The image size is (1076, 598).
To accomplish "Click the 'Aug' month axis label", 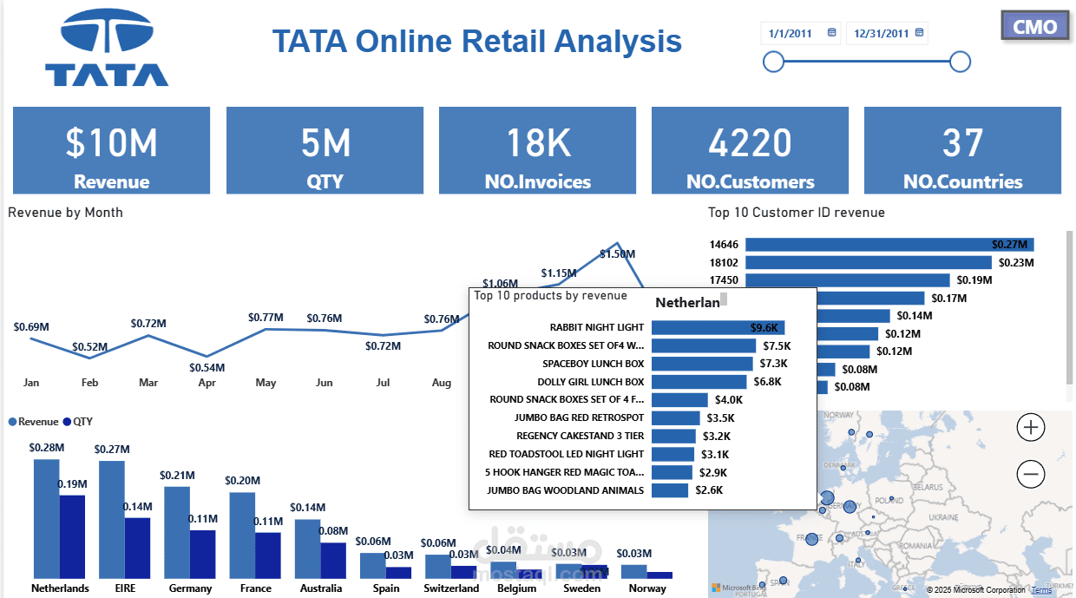I will tap(441, 383).
